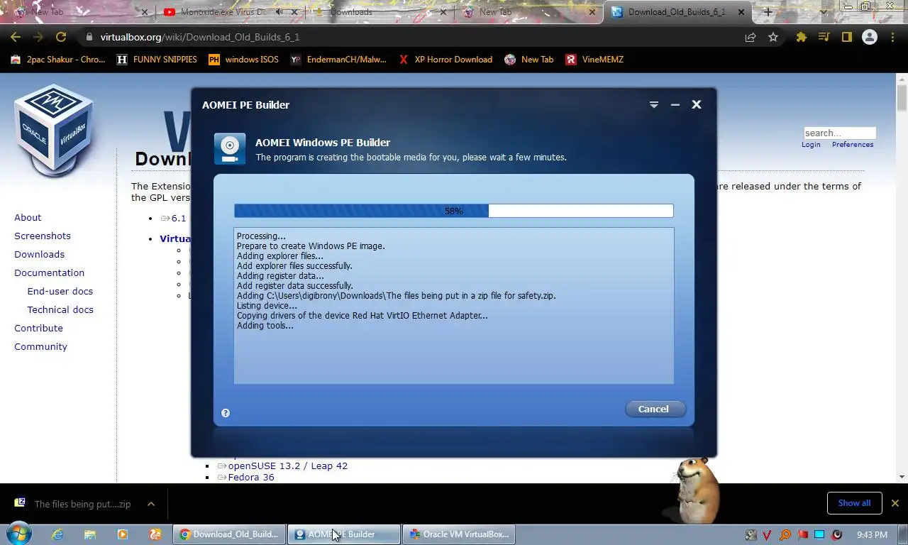Expand options for the downloaded zip file
This screenshot has height=545, width=908.
[x=151, y=504]
